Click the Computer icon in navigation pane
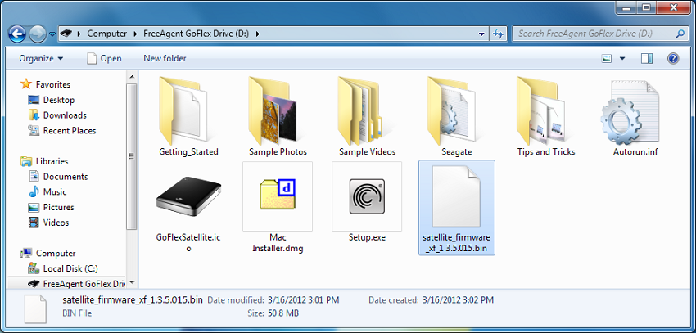Viewport: 696px width, 333px height. (26, 253)
